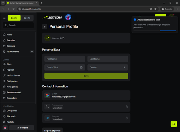Click the e-mail address mmanha925@gmail.com
Screen dimensions: 180x132
64,96
